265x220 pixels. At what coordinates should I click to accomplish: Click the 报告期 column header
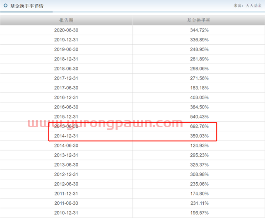coord(66,20)
